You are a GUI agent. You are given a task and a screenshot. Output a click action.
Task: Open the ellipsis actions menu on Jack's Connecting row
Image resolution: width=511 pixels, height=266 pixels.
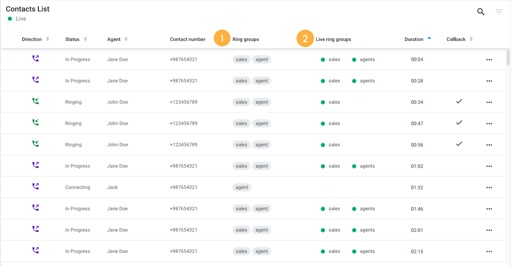[489, 187]
